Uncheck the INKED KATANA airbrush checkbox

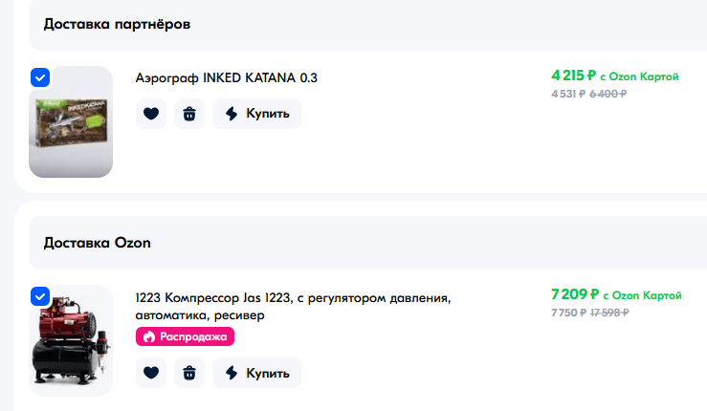[x=40, y=77]
